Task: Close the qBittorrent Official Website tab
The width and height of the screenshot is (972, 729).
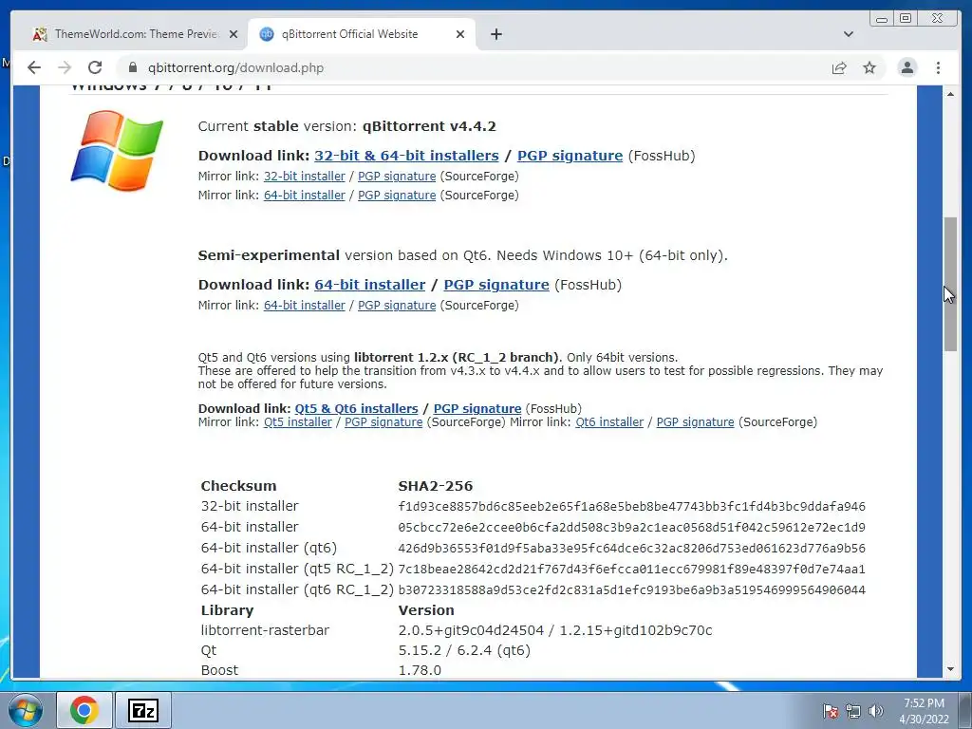Action: [460, 34]
